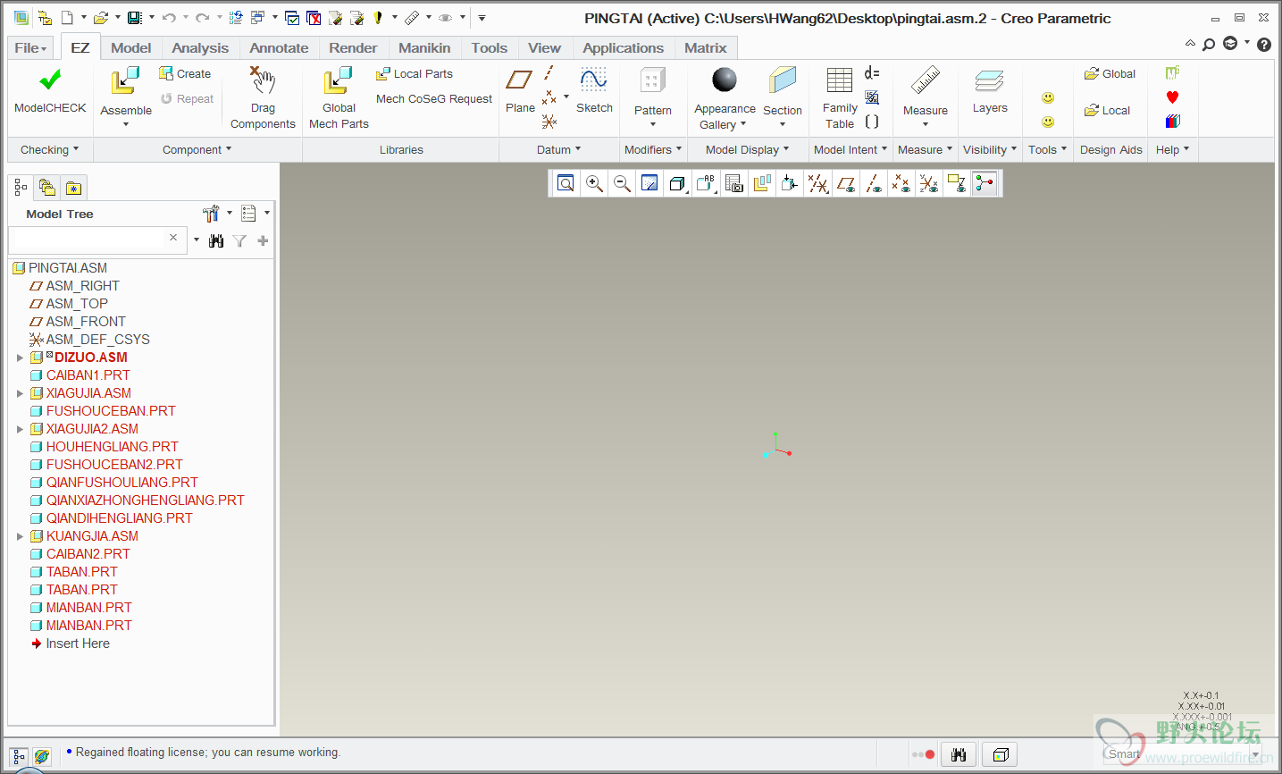
Task: Click the Find binoculars in Model Tree
Action: 216,240
